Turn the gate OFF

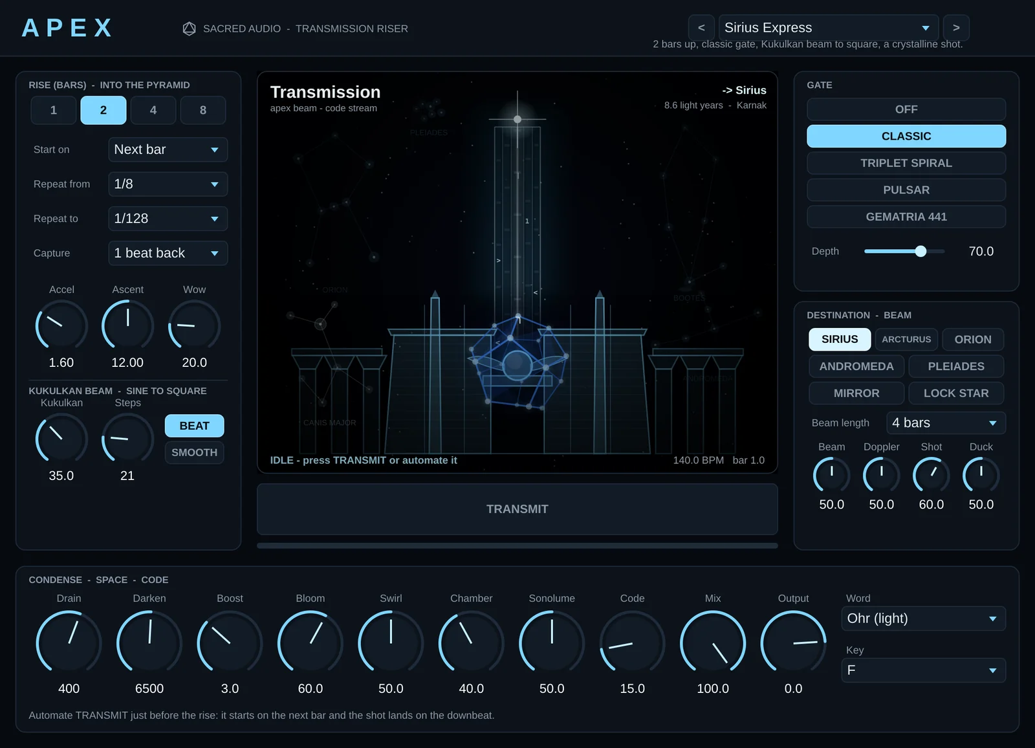(906, 109)
